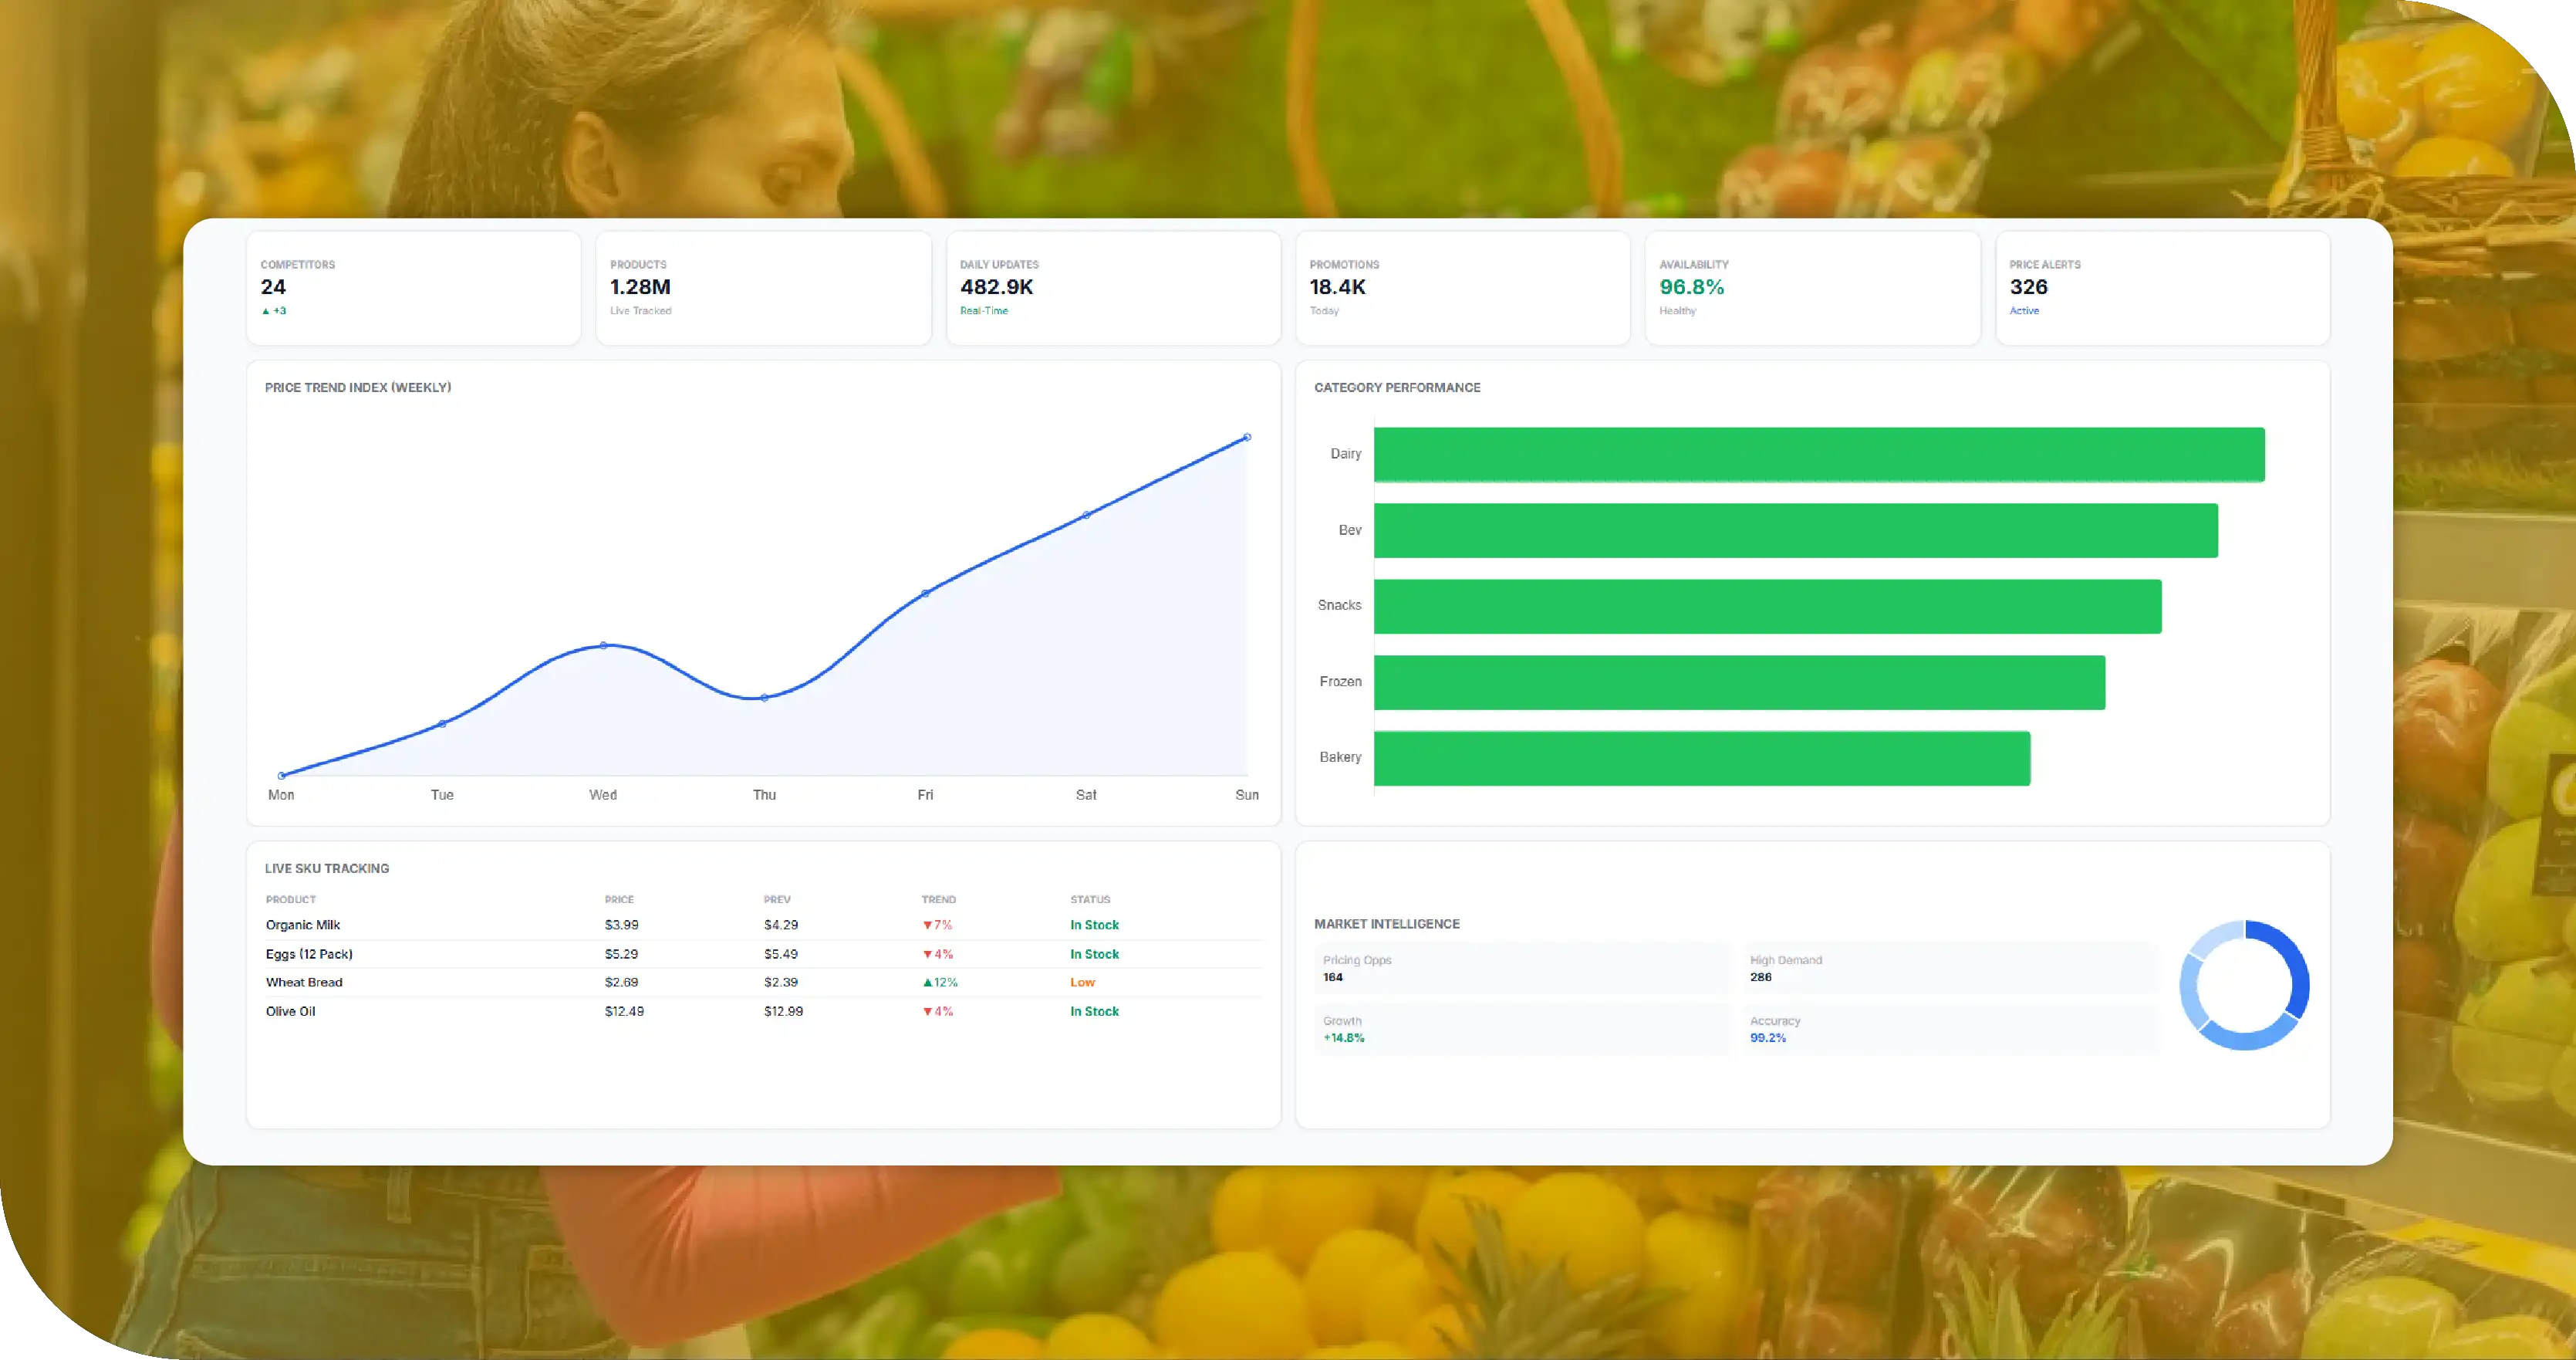Select the Daily Updates card

(x=1113, y=288)
